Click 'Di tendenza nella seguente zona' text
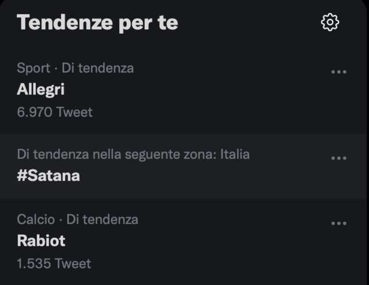This screenshot has height=285, width=369. point(116,155)
